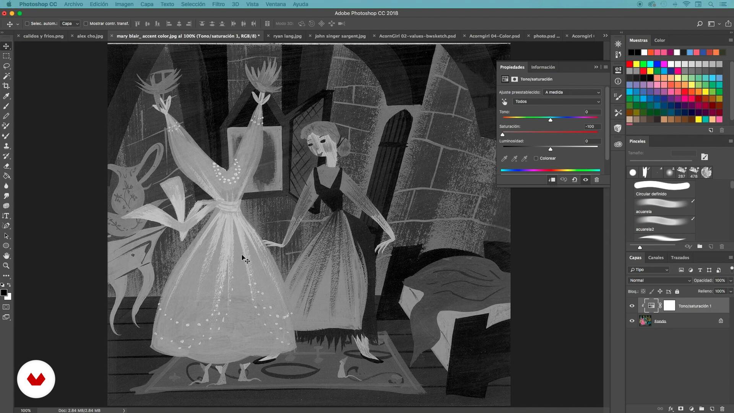Toggle adjustment visibility eye in Propiedades
734x413 pixels.
click(585, 180)
